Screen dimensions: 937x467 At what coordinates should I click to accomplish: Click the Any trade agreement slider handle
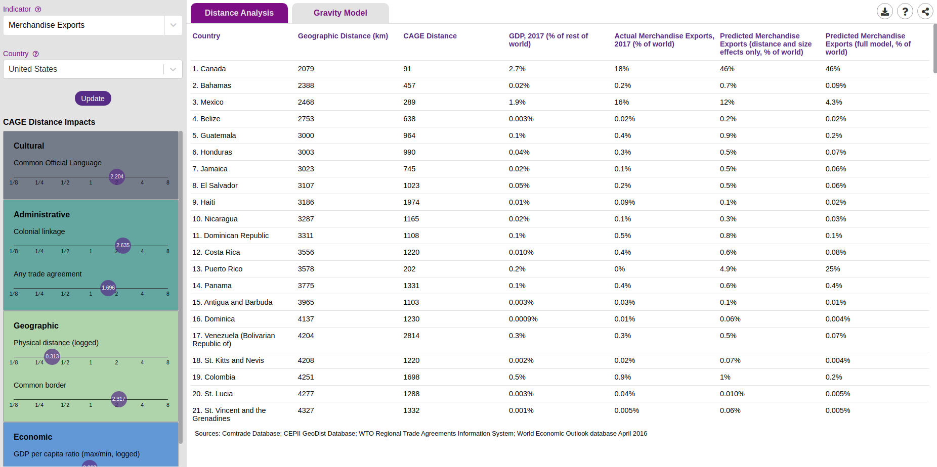coord(108,288)
